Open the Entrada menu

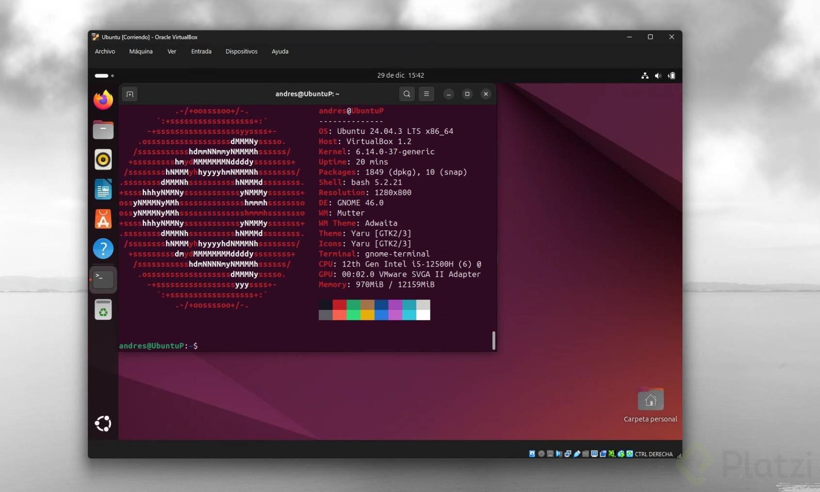point(201,51)
